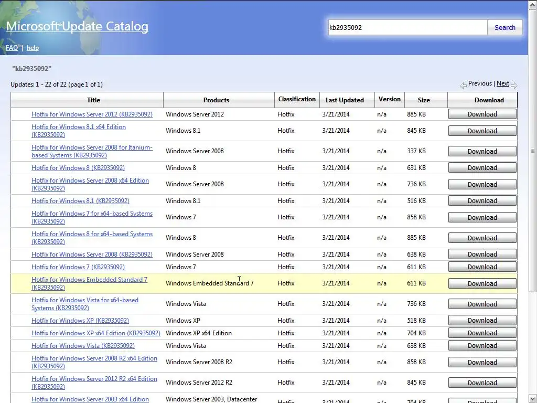Download the Windows 8.1 x64 Edition hotfix
Image resolution: width=537 pixels, height=403 pixels.
click(x=482, y=131)
